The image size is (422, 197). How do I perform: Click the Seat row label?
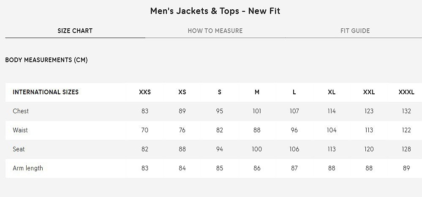pyautogui.click(x=19, y=149)
